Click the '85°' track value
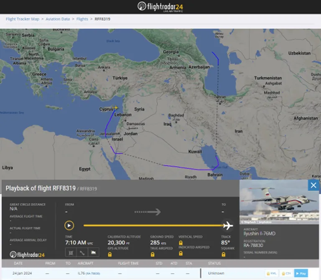 [225, 243]
